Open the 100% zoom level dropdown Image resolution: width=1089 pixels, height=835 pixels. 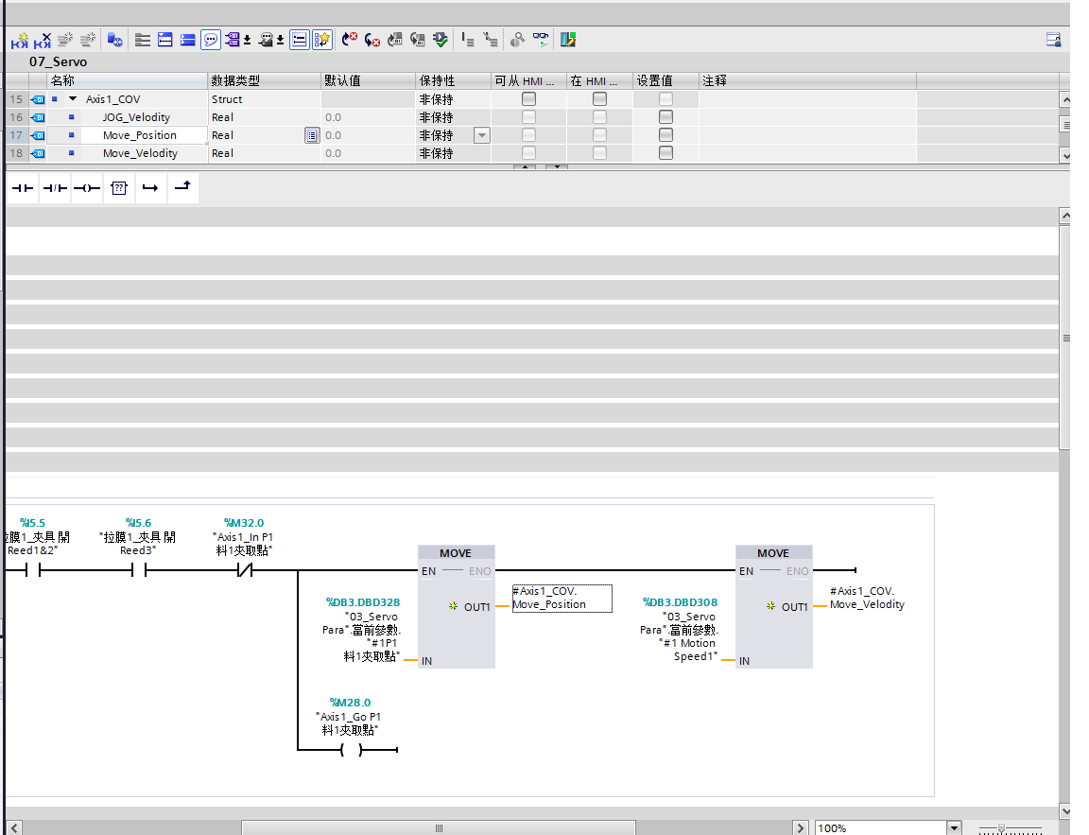click(953, 828)
